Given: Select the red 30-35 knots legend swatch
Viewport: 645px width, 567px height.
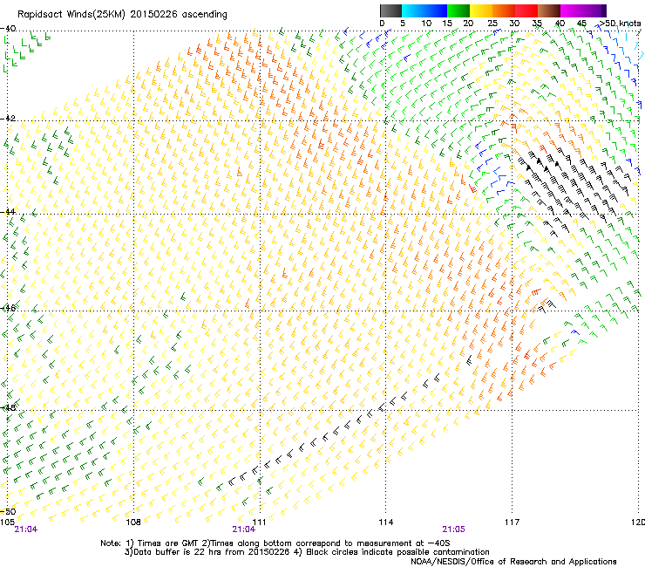Looking at the screenshot, I should click(x=526, y=10).
